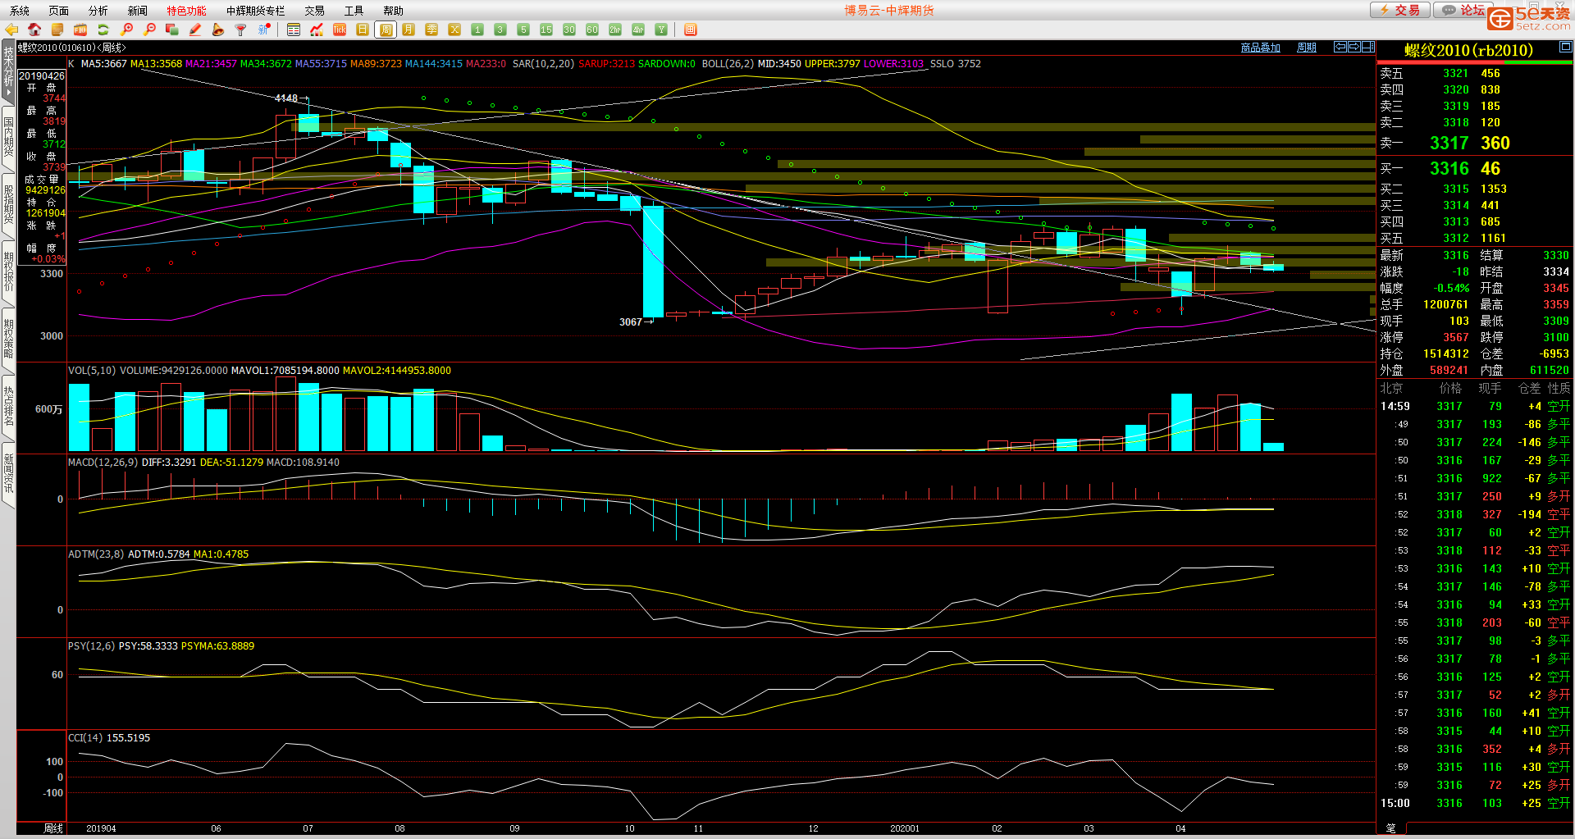Viewport: 1575px width, 839px height.
Task: Select the 15-minute period button
Action: point(546,30)
